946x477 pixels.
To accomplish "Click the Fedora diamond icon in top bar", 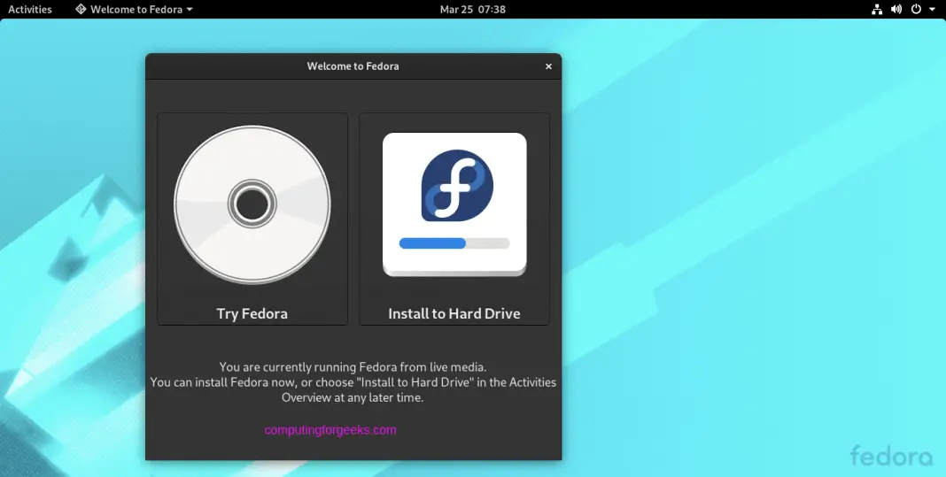I will pyautogui.click(x=81, y=9).
